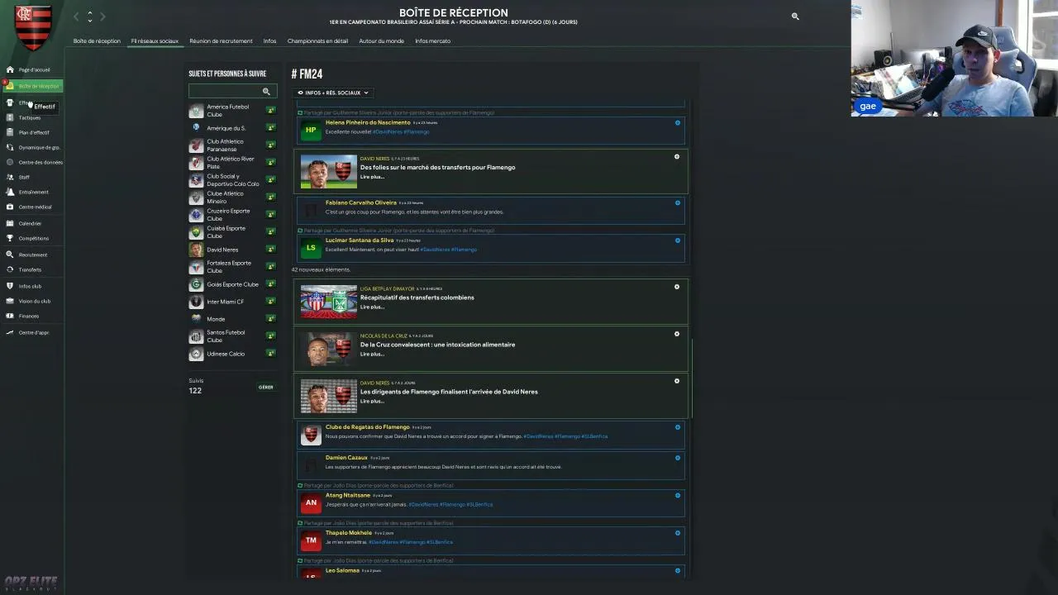Toggle follow for Udinese Calcio
This screenshot has width=1058, height=595.
(x=270, y=353)
